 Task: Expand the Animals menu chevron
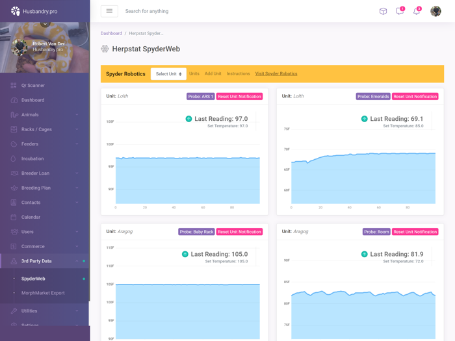[x=77, y=114]
